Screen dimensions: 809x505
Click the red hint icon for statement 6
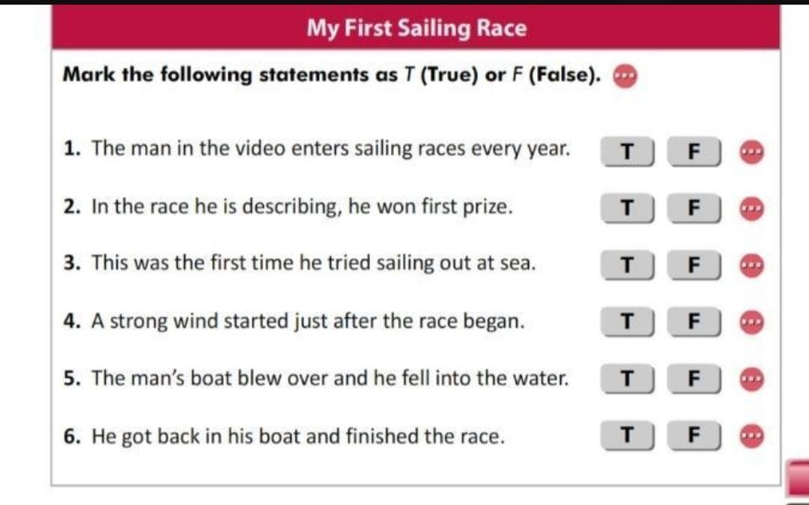pos(751,435)
